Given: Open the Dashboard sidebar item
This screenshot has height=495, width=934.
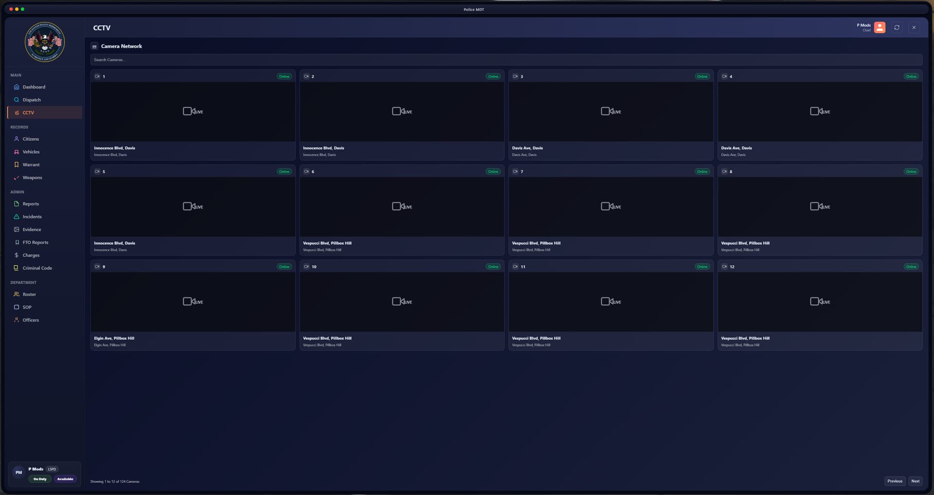Looking at the screenshot, I should [44, 87].
